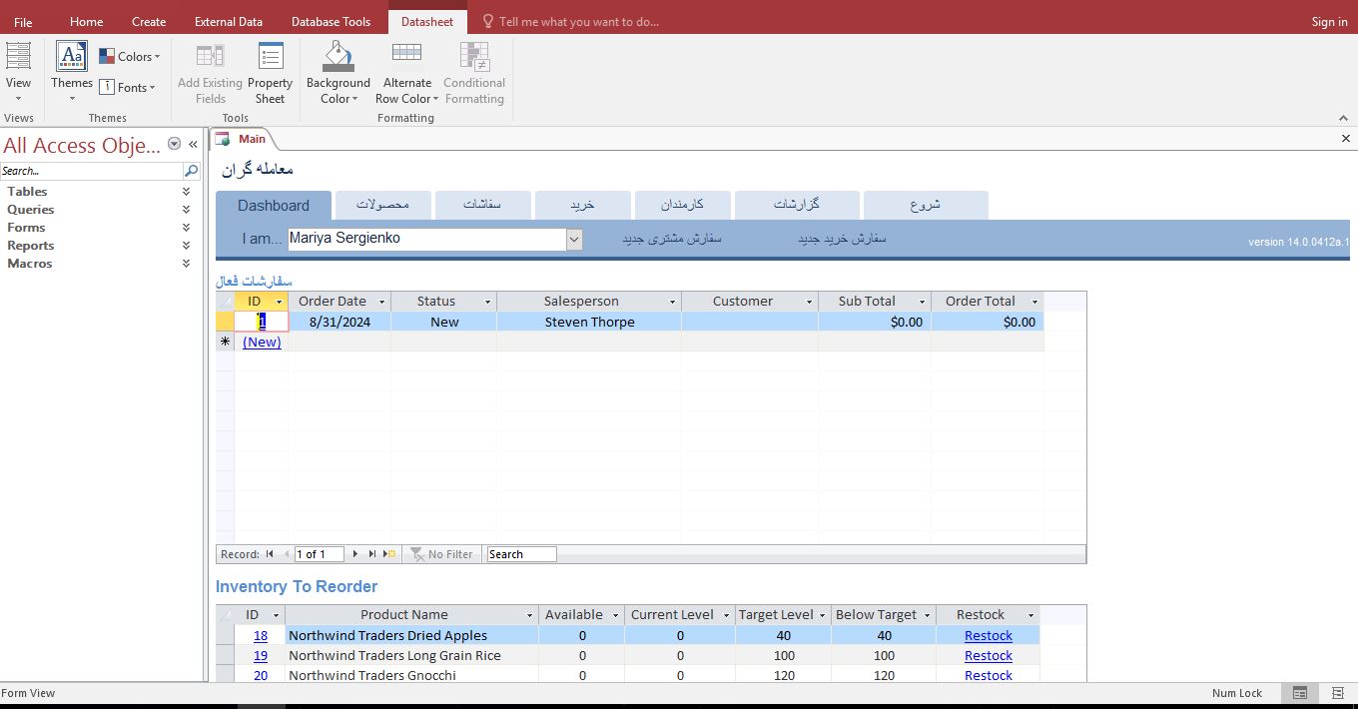Expand the Tables group
Viewport: 1358px width, 709px height.
coord(186,192)
